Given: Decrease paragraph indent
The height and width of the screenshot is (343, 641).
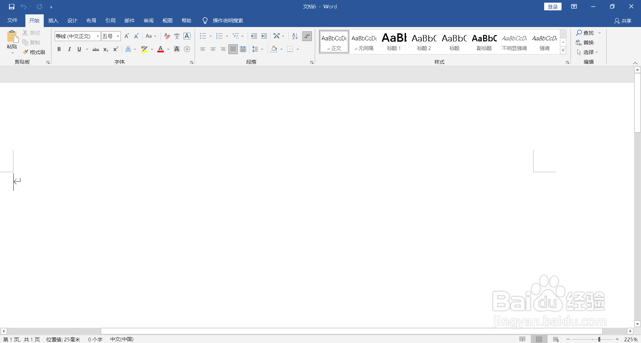Looking at the screenshot, I should coord(254,36).
